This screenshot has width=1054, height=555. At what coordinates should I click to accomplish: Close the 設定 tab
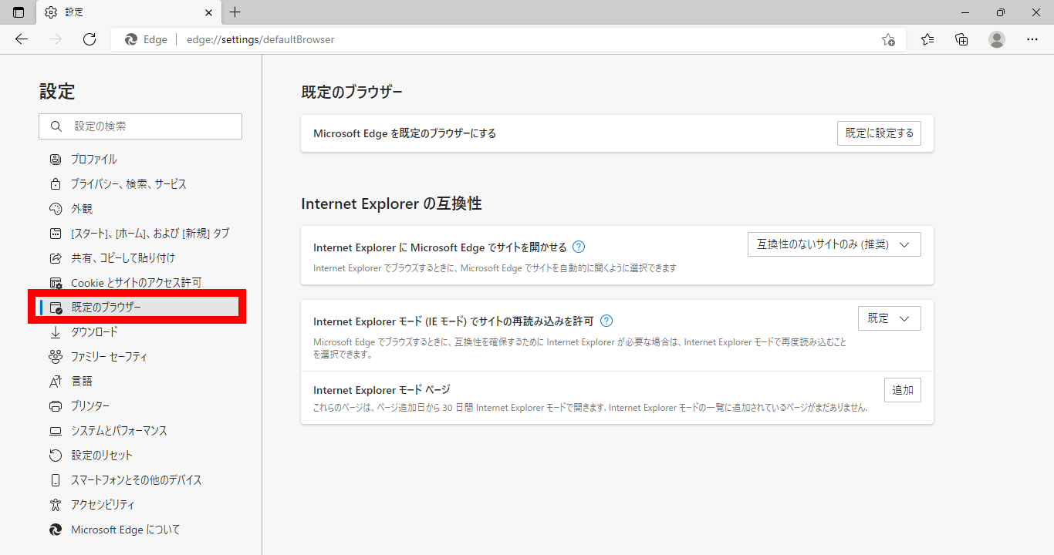(x=209, y=12)
